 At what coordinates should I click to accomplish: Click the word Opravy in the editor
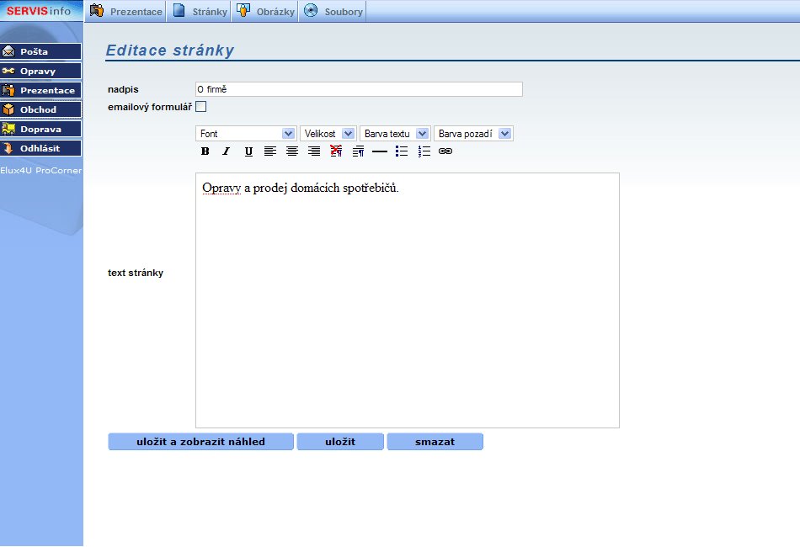click(x=221, y=189)
